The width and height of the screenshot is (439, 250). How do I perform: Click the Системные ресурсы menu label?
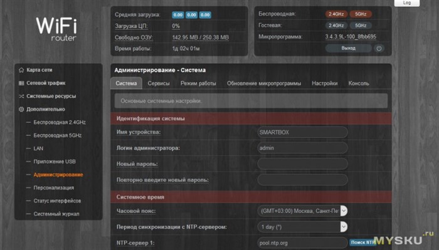coord(51,96)
